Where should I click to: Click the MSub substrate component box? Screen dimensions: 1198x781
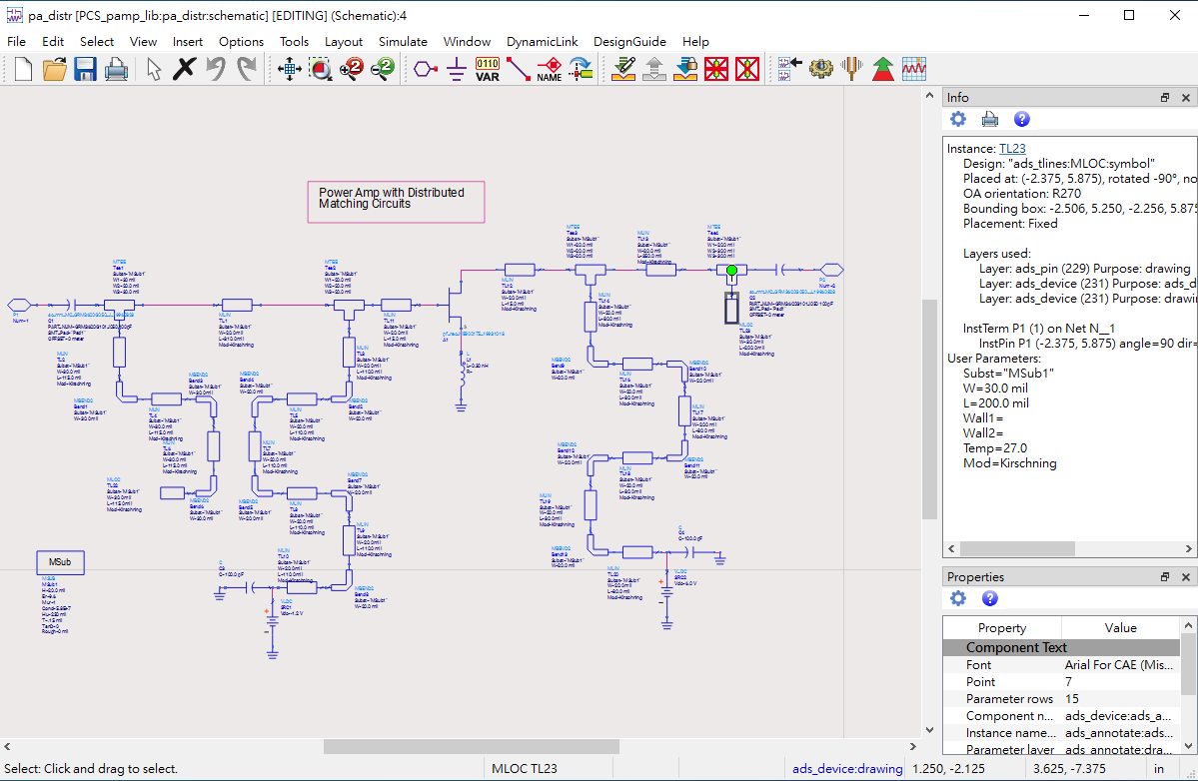60,562
